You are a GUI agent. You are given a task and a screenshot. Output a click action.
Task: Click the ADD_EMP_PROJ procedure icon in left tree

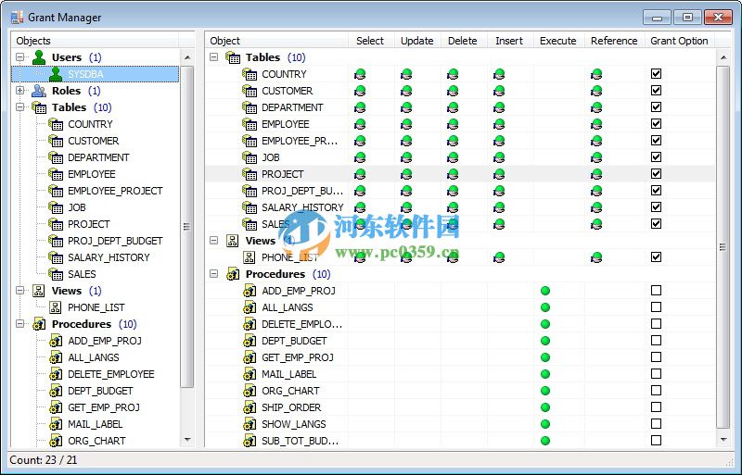[x=56, y=341]
